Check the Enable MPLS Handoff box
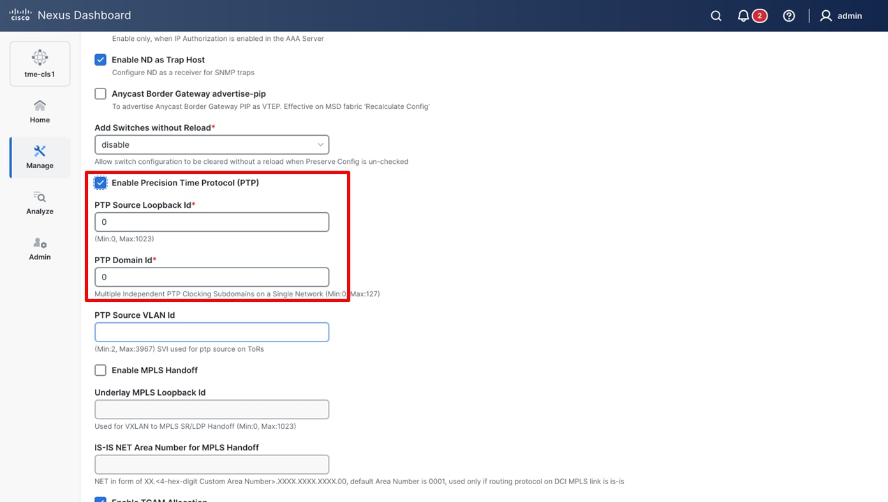This screenshot has width=888, height=502. (100, 370)
